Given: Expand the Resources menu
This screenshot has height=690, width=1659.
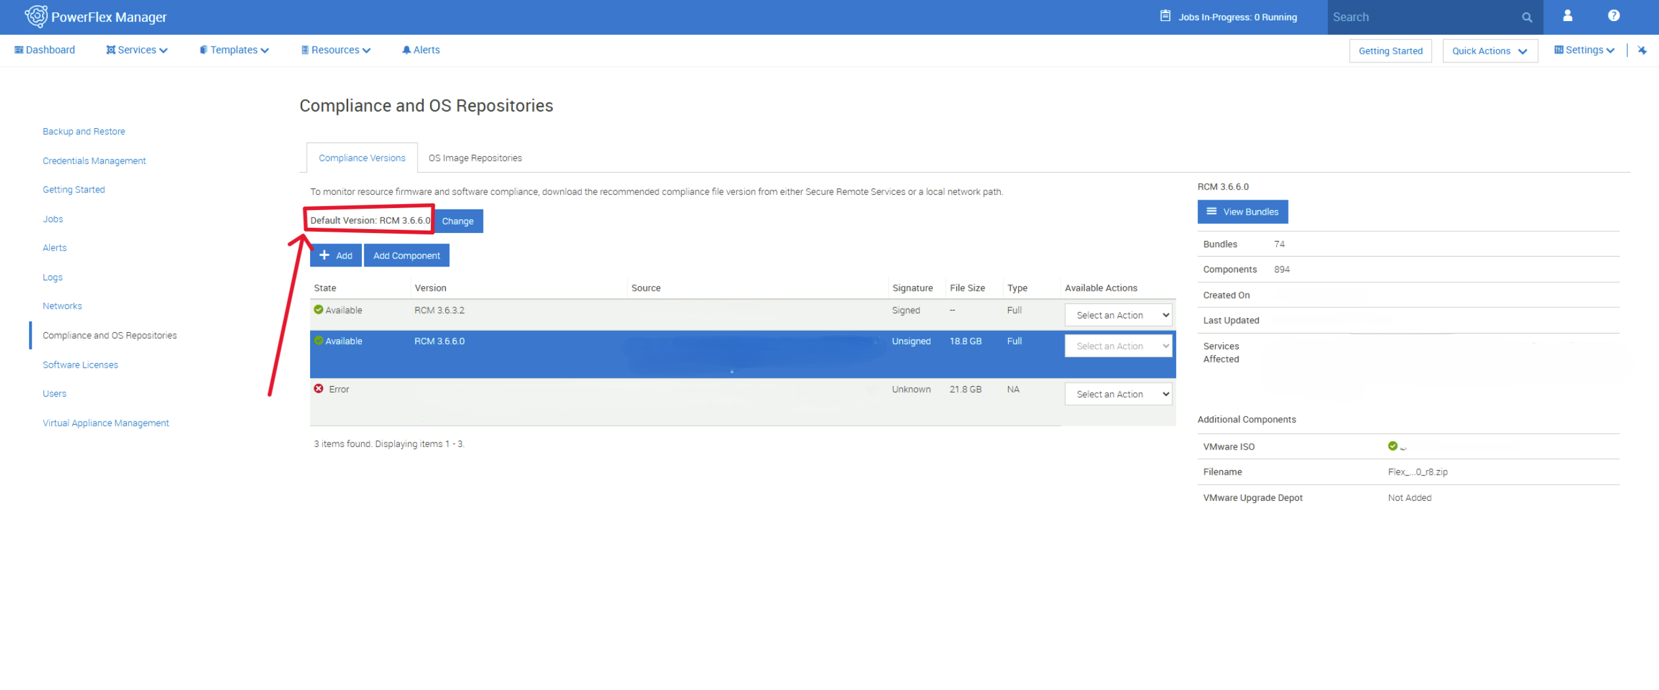Looking at the screenshot, I should (x=336, y=50).
